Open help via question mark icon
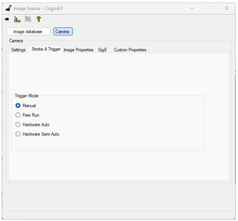This screenshot has width=238, height=221. click(39, 19)
